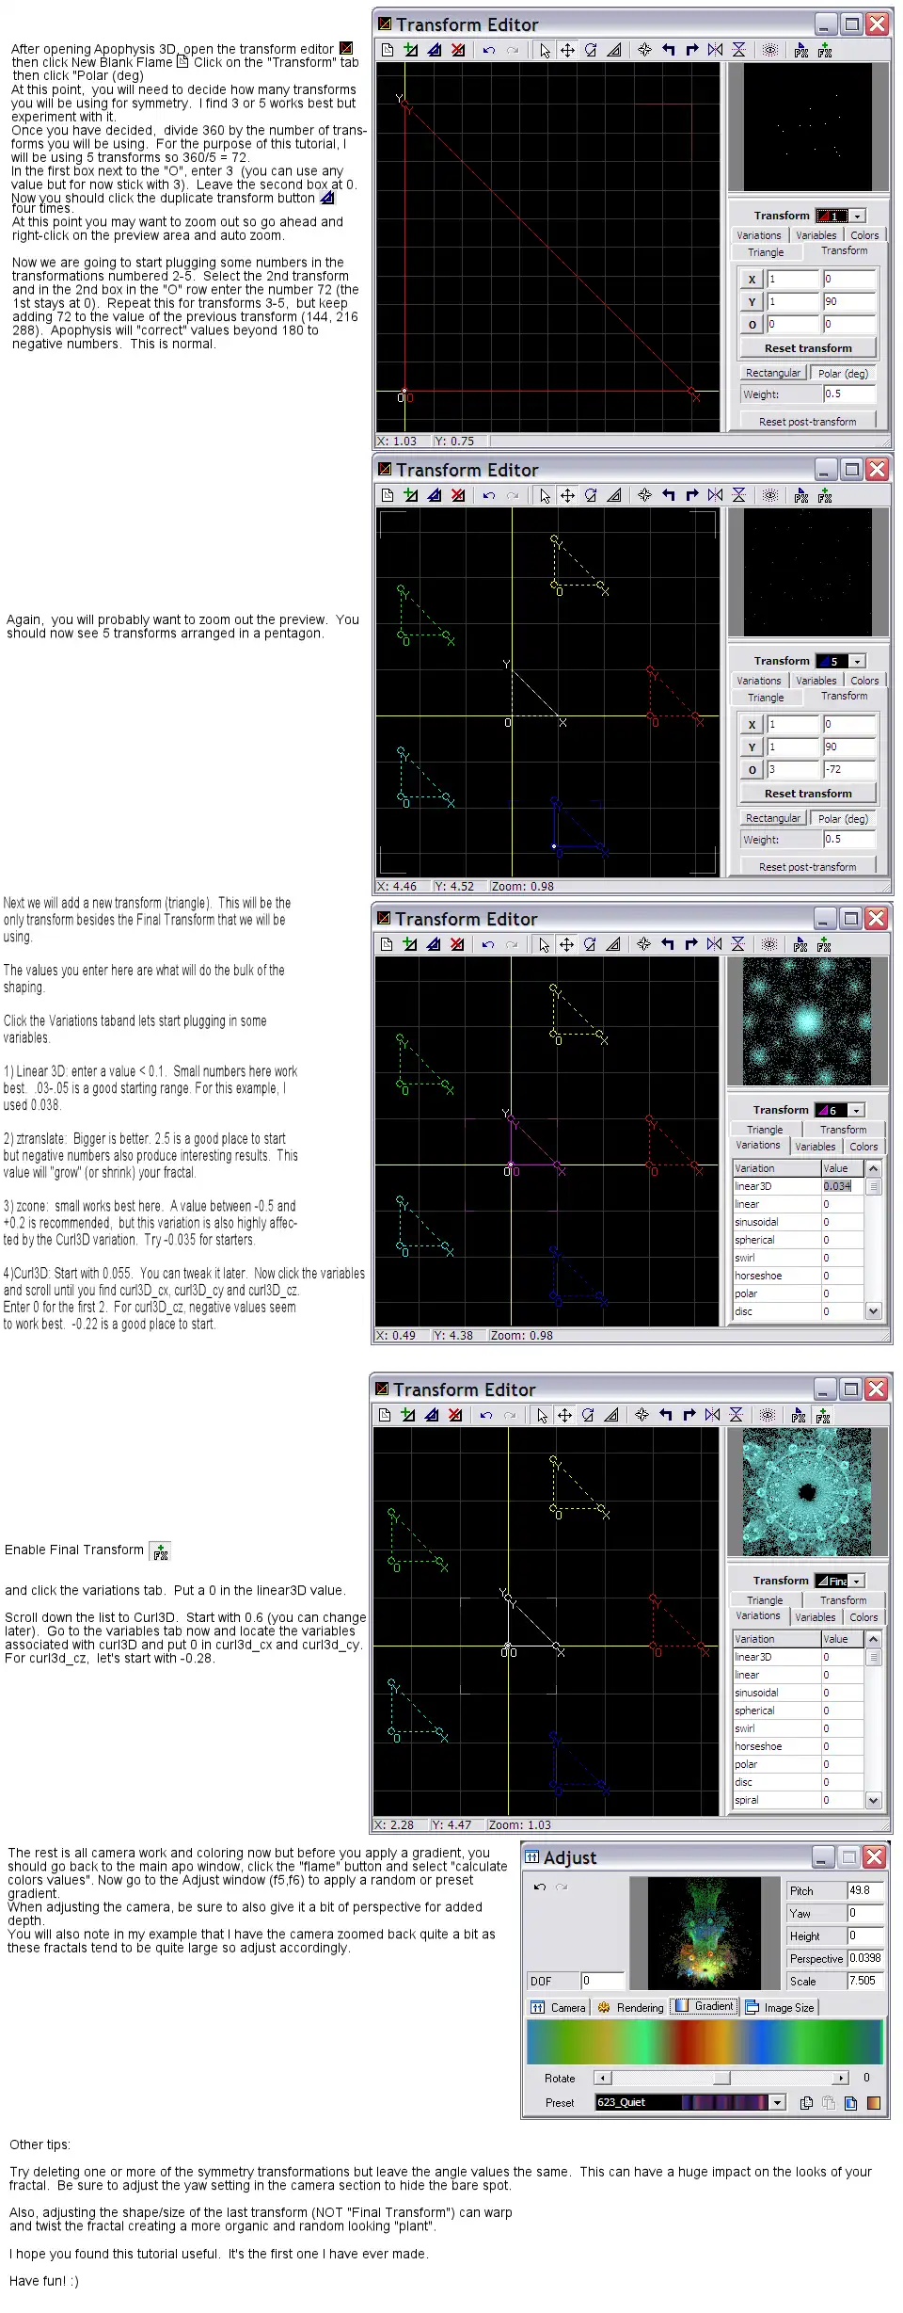Click Polar (deg) button in transform 5 editor
The image size is (903, 2313).
[843, 819]
